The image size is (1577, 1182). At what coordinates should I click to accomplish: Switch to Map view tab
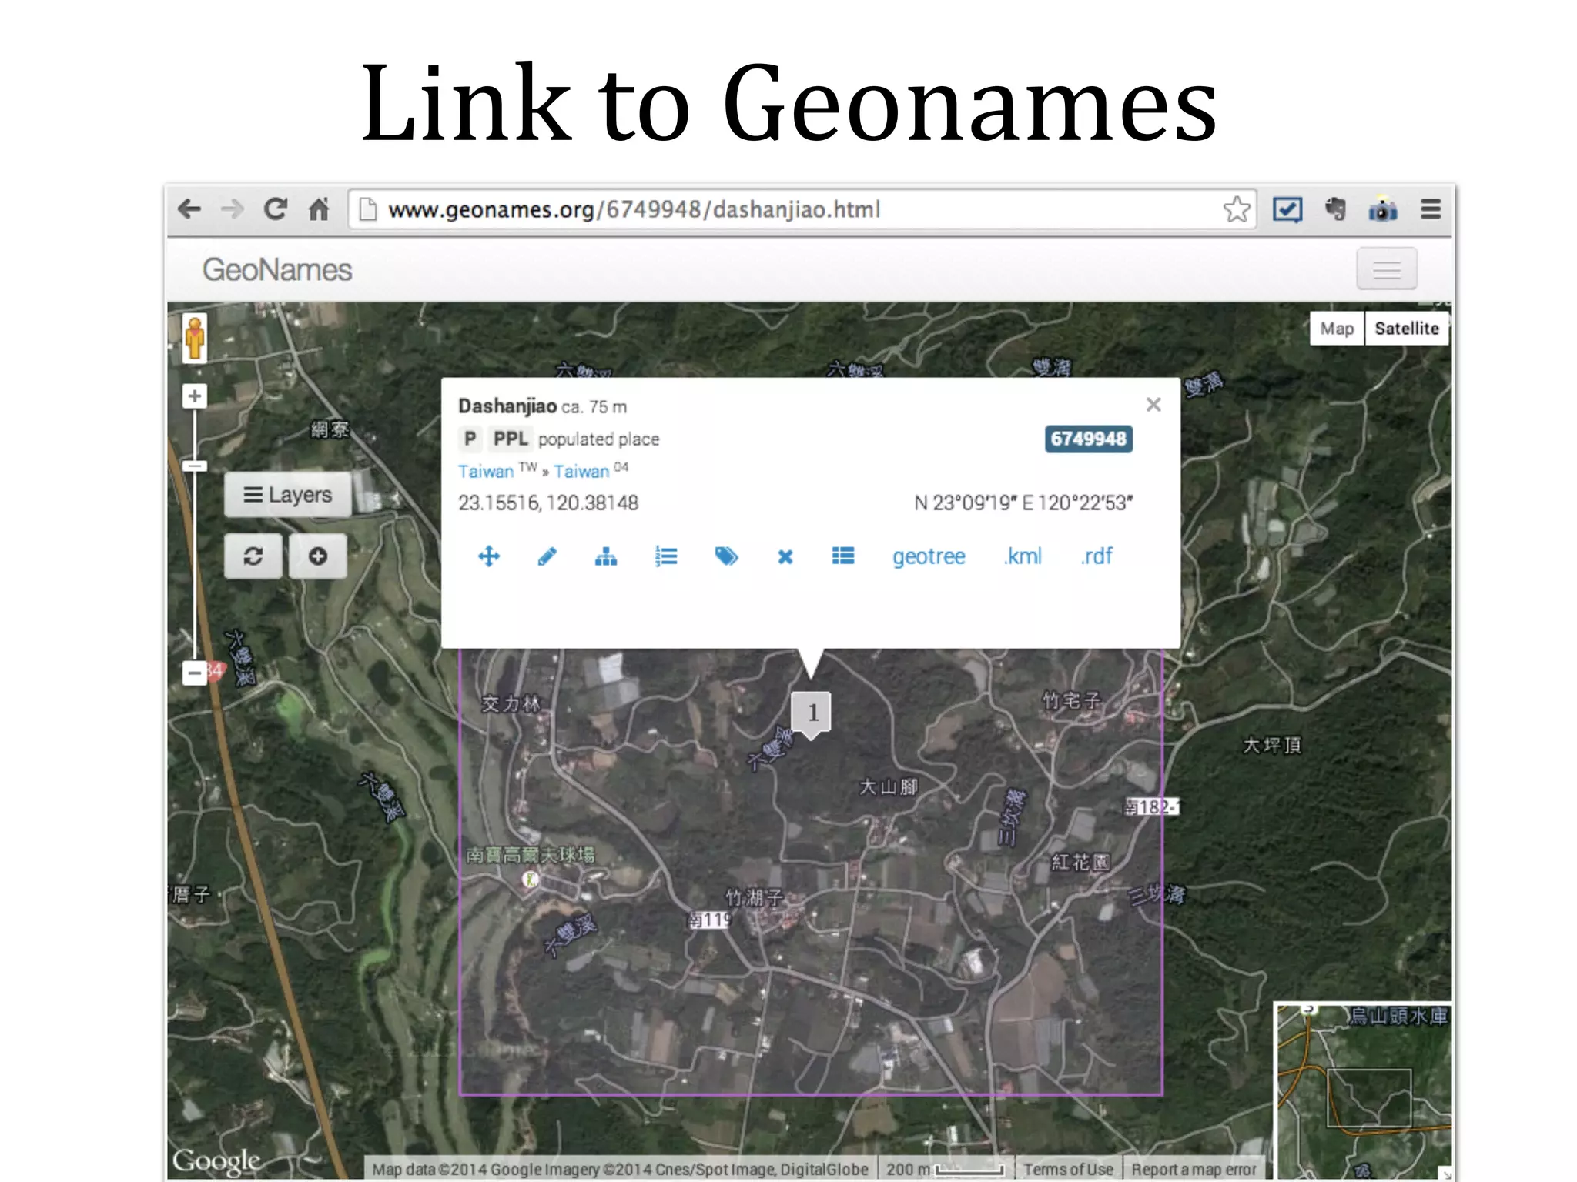[x=1337, y=329]
